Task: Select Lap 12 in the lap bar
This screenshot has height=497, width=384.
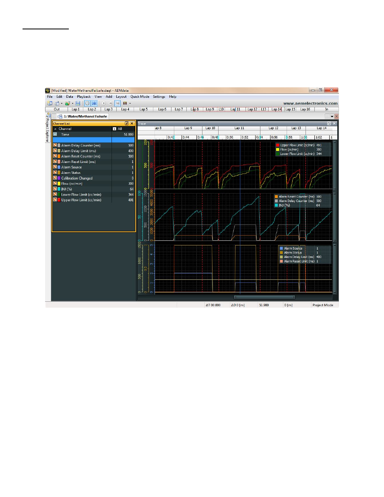Action: coord(252,109)
